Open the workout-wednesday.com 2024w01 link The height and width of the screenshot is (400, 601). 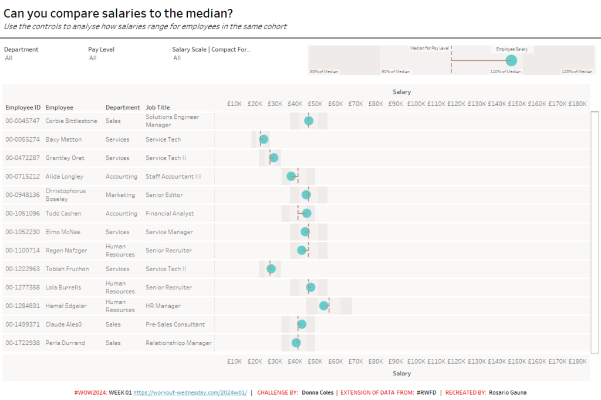(x=190, y=392)
